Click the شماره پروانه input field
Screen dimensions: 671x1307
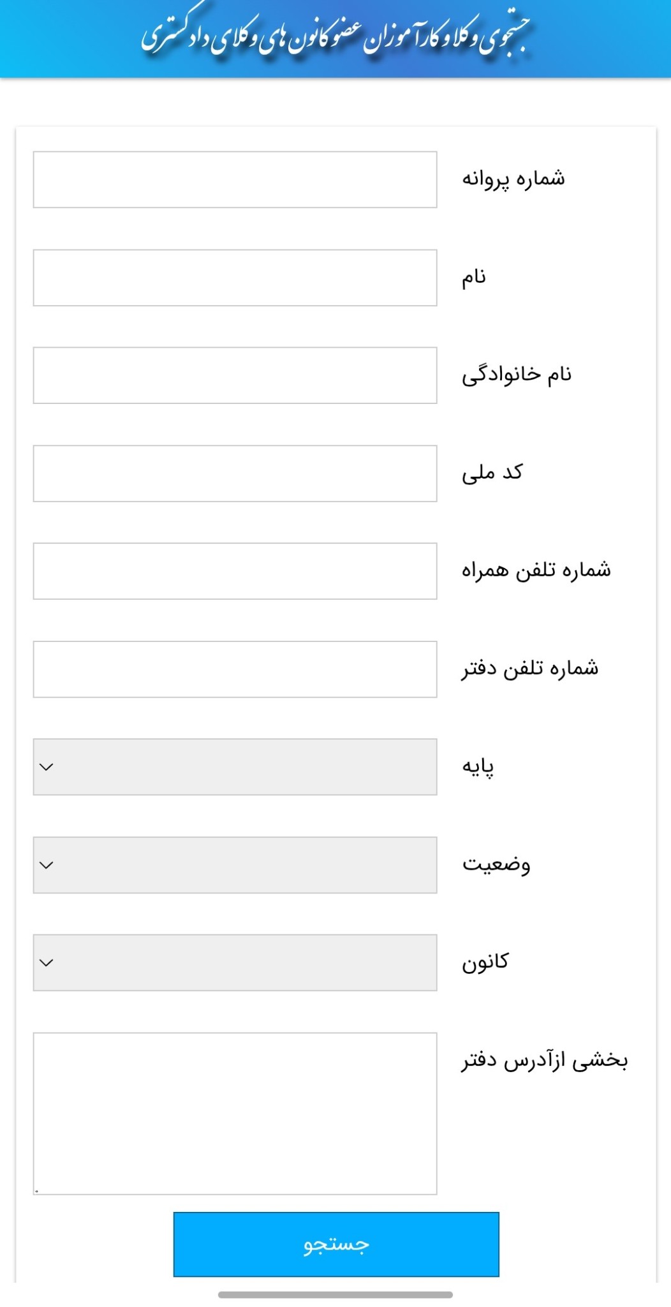click(x=235, y=179)
